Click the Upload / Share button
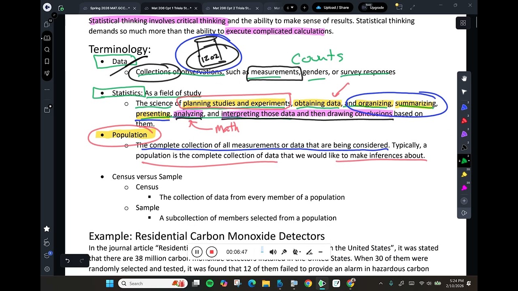Image resolution: width=518 pixels, height=291 pixels. click(x=332, y=8)
